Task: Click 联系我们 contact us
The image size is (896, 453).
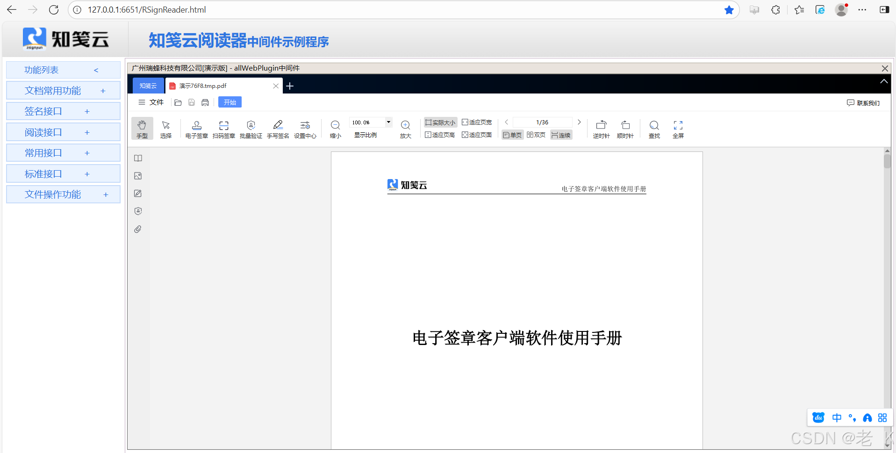Action: 863,103
